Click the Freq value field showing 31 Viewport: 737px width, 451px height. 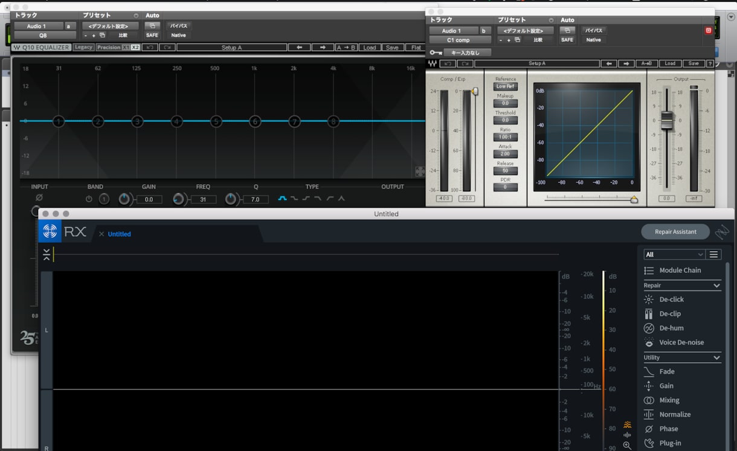[x=203, y=199]
